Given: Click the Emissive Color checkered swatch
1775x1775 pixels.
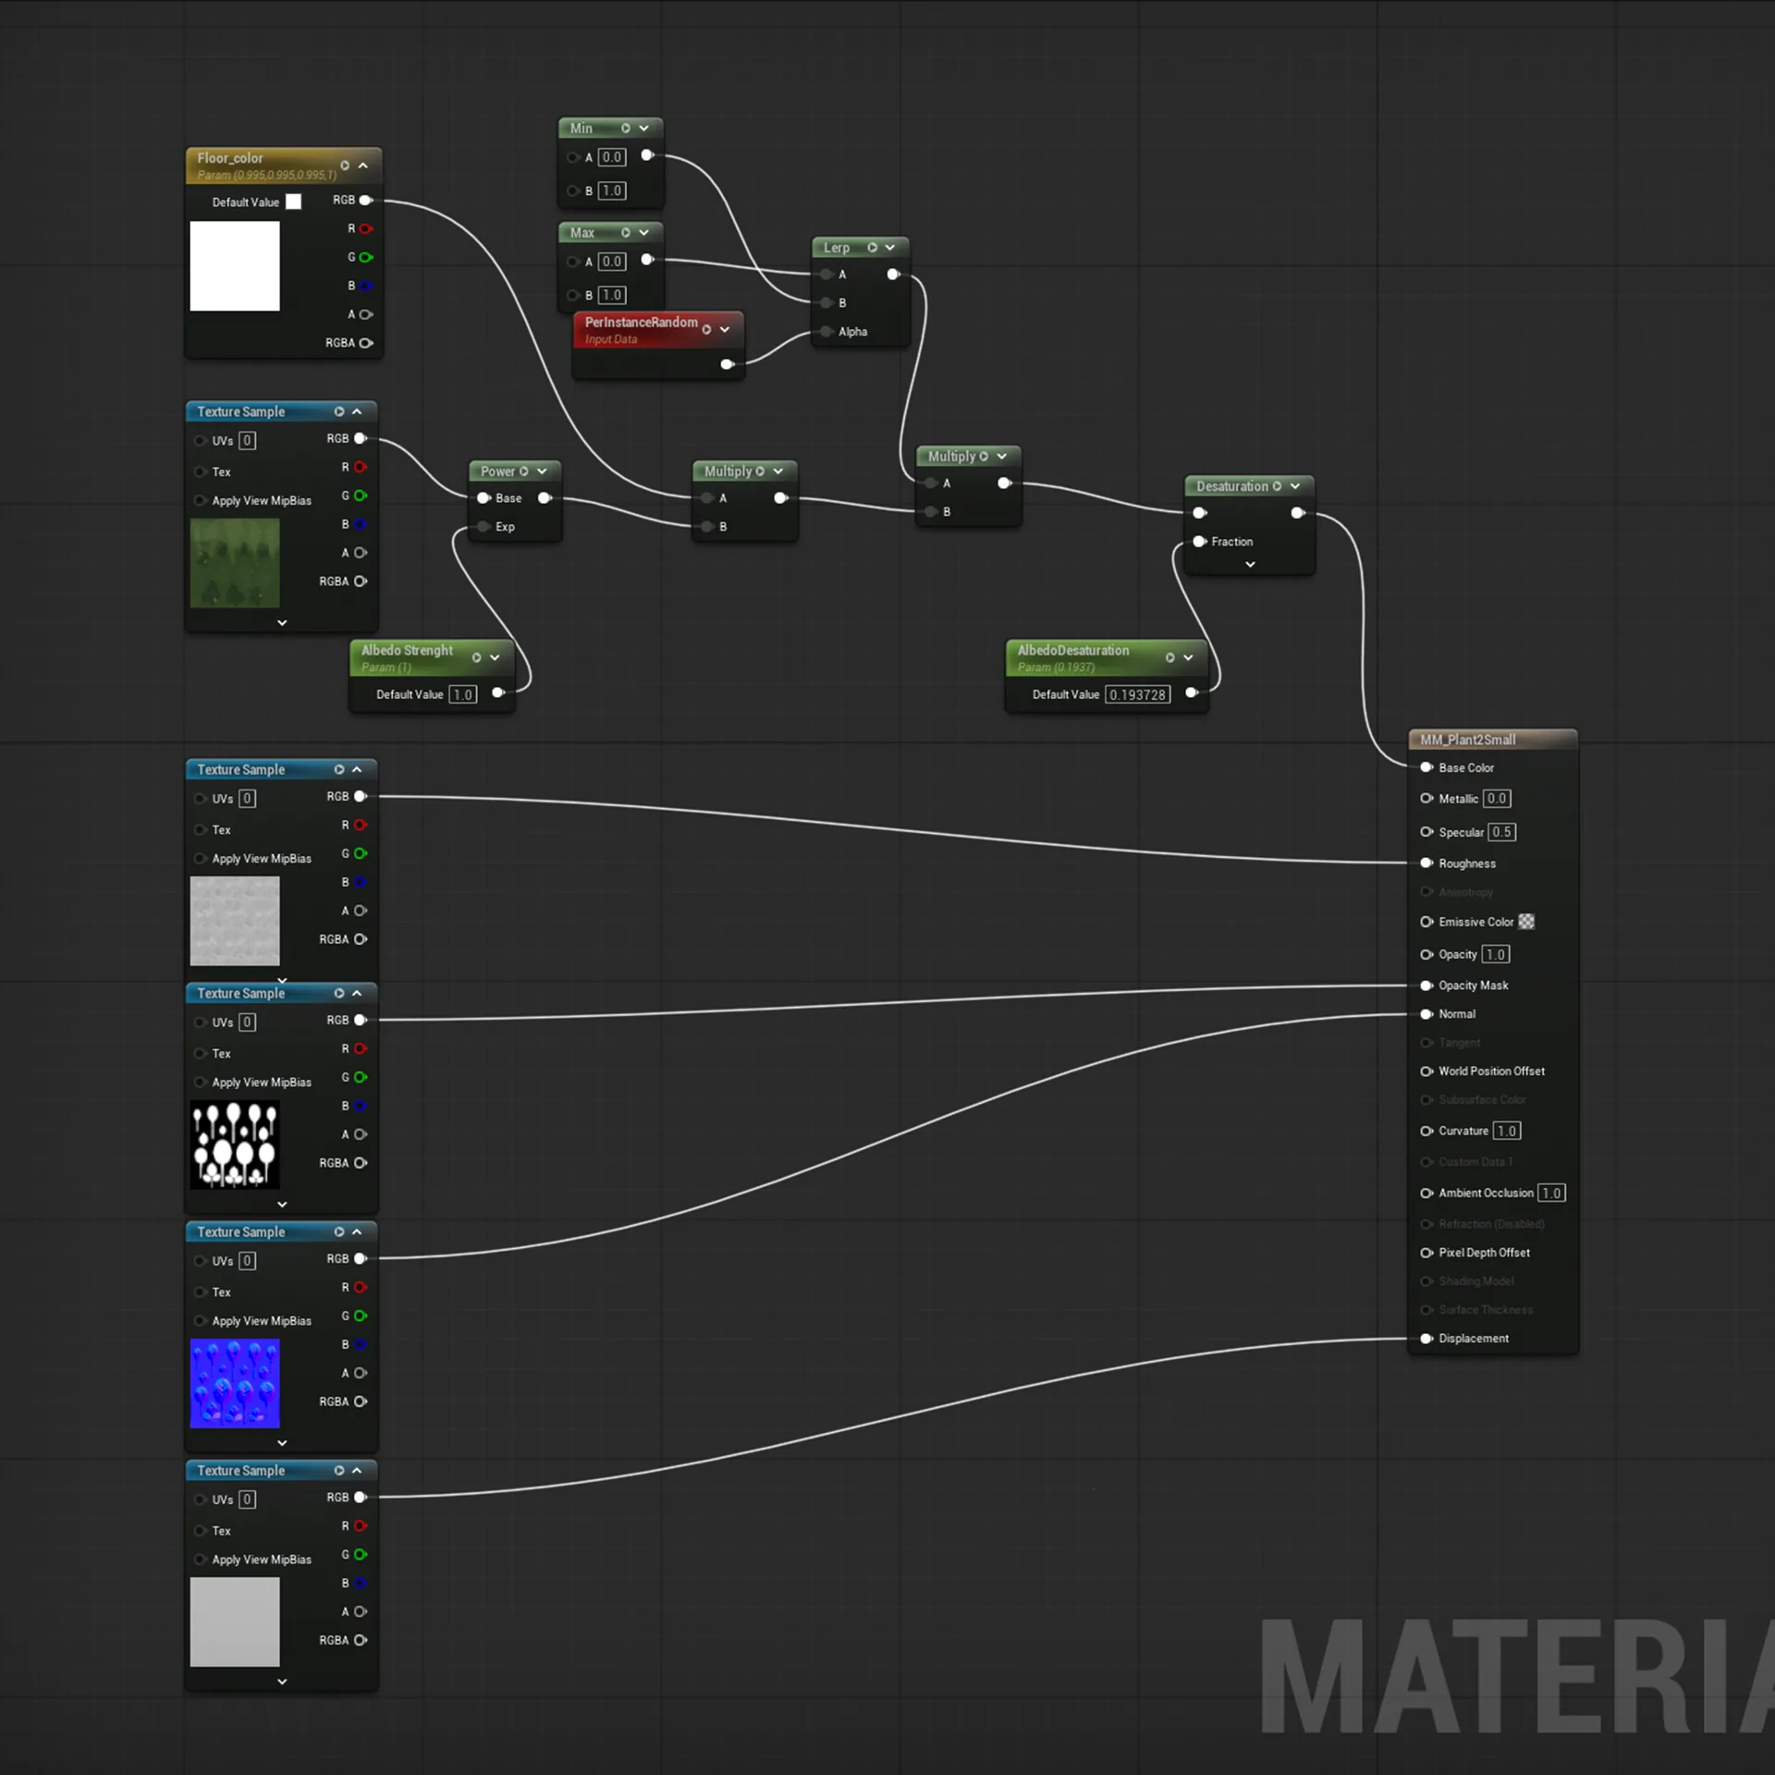Looking at the screenshot, I should [1526, 922].
